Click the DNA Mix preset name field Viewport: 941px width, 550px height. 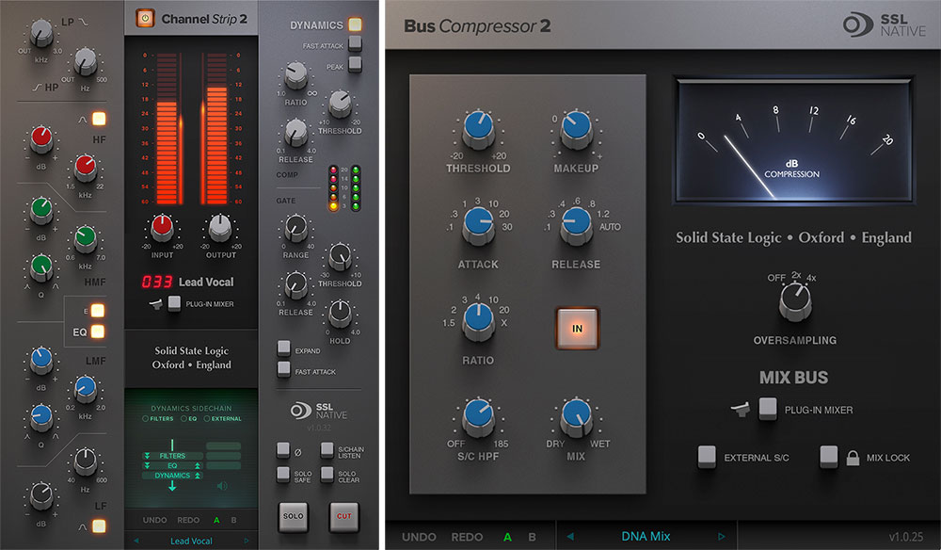coord(646,535)
